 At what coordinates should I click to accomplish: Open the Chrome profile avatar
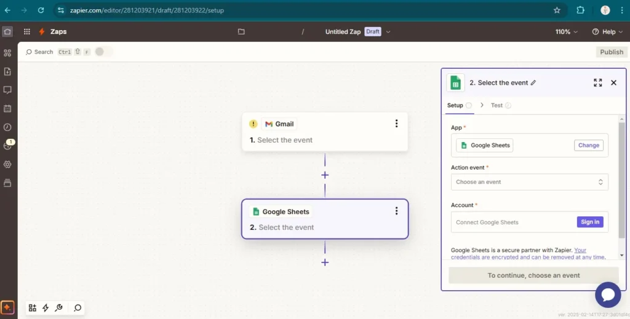tap(605, 10)
